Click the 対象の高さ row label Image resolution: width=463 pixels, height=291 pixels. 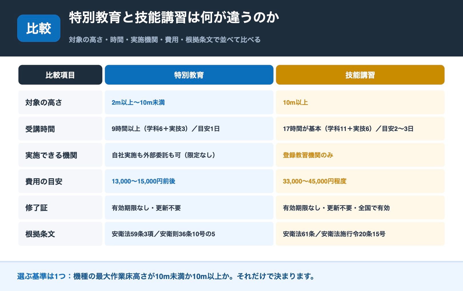[60, 102]
